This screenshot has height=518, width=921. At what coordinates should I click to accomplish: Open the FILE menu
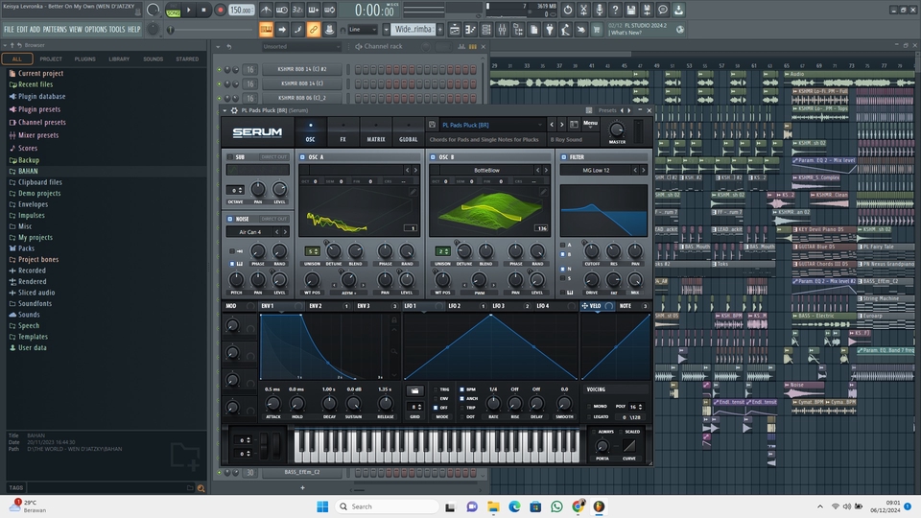9,30
